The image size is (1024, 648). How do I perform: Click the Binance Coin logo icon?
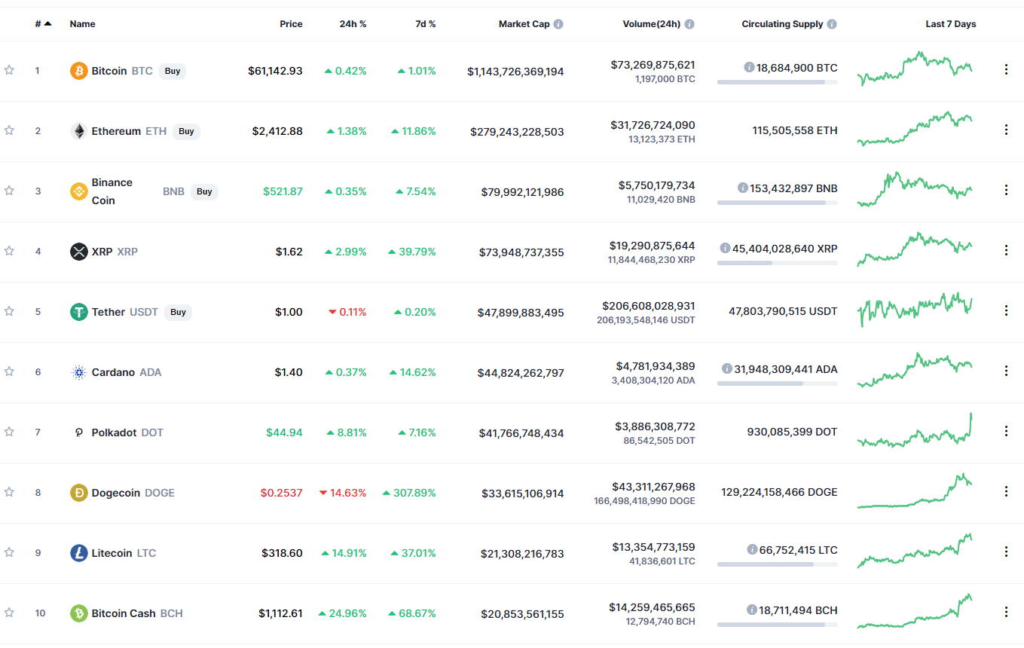coord(79,191)
